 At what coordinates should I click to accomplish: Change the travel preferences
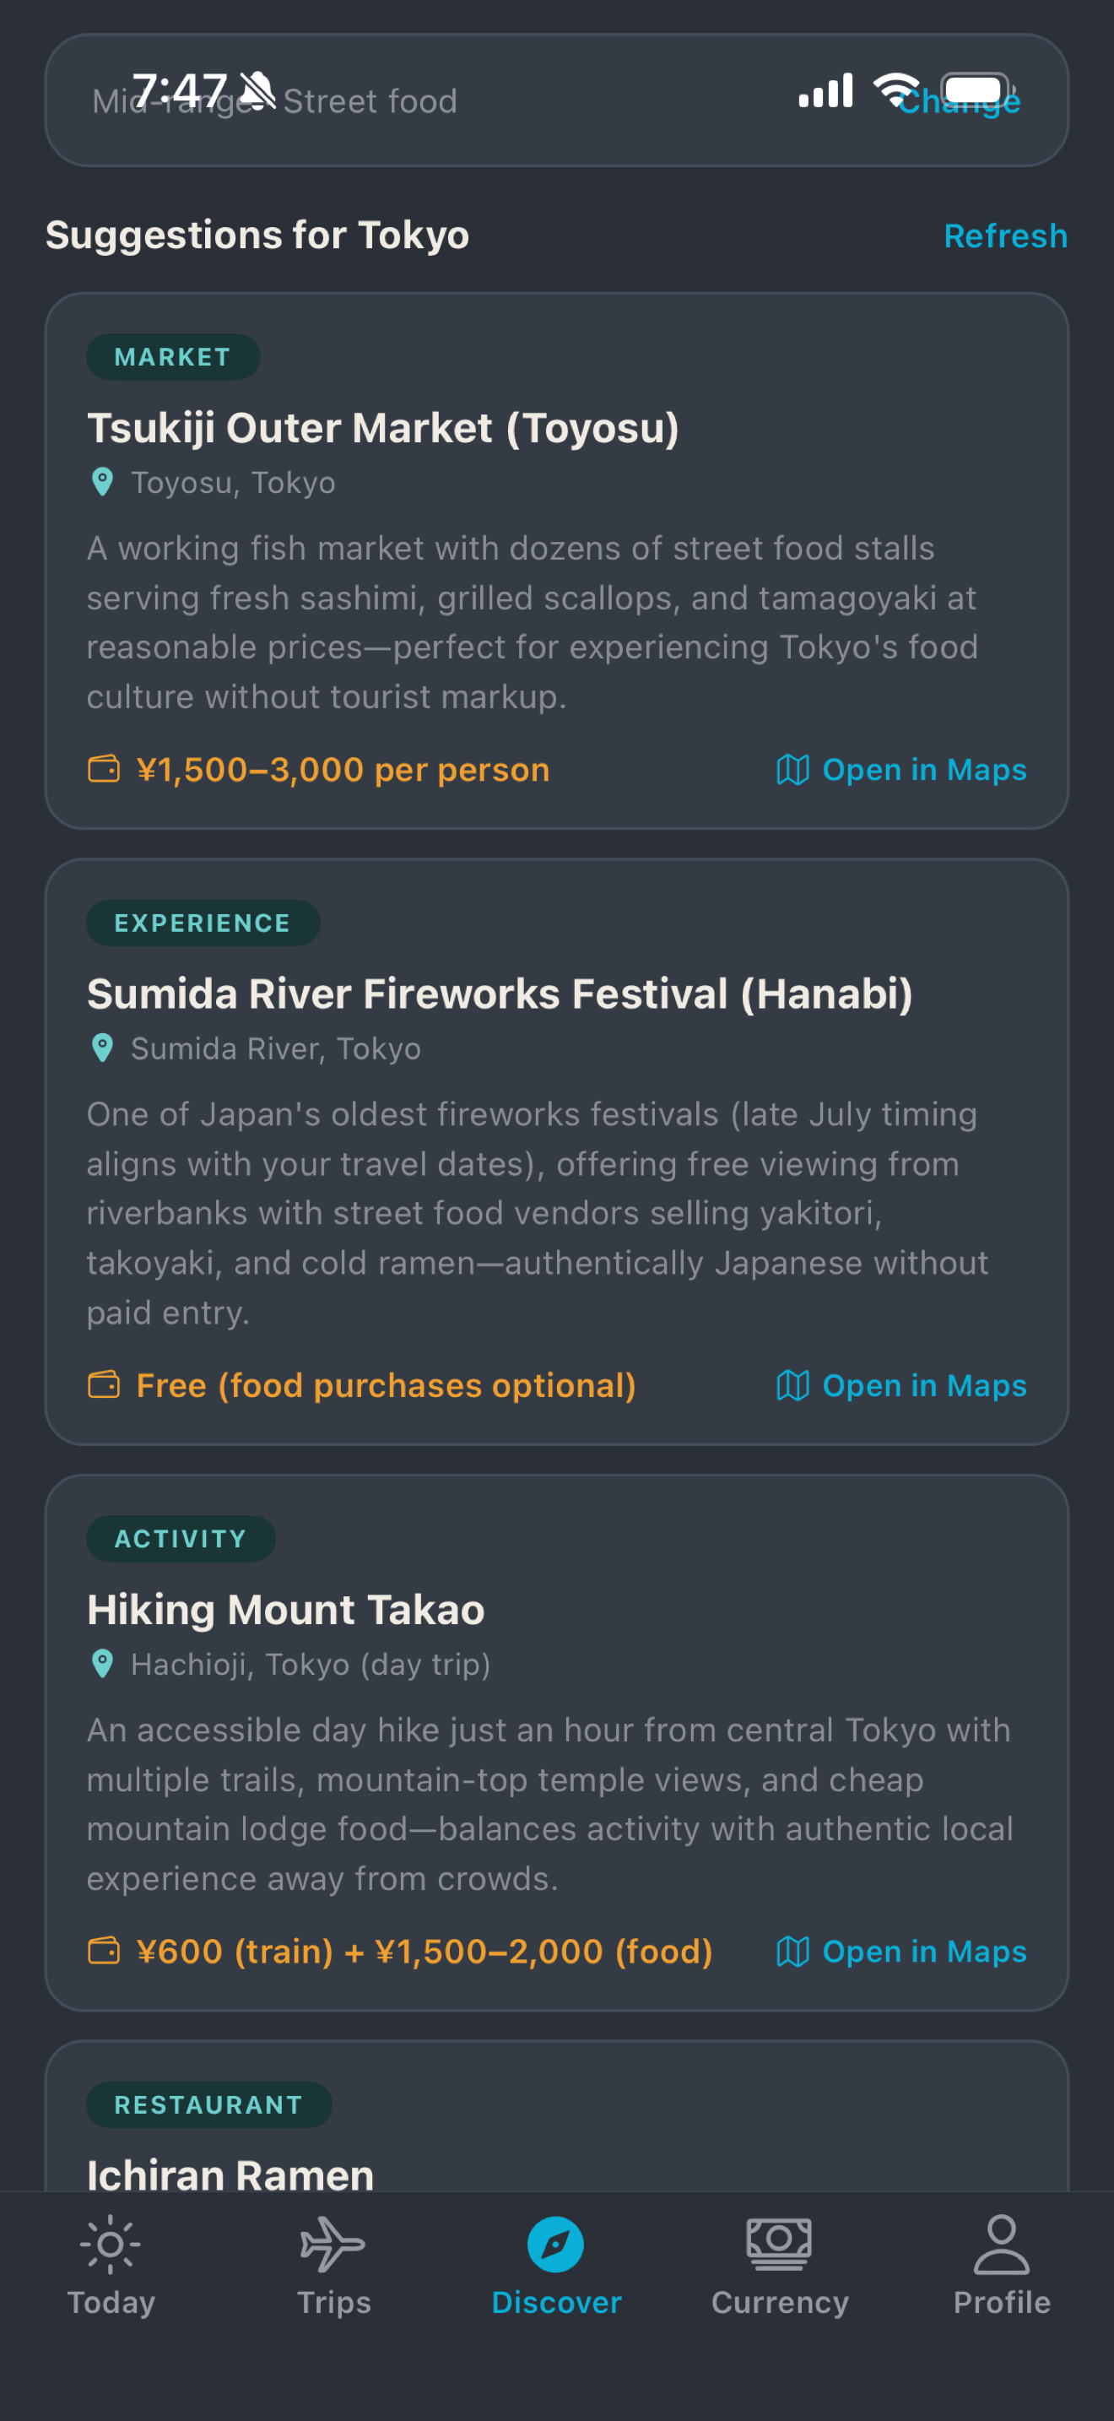pyautogui.click(x=959, y=100)
